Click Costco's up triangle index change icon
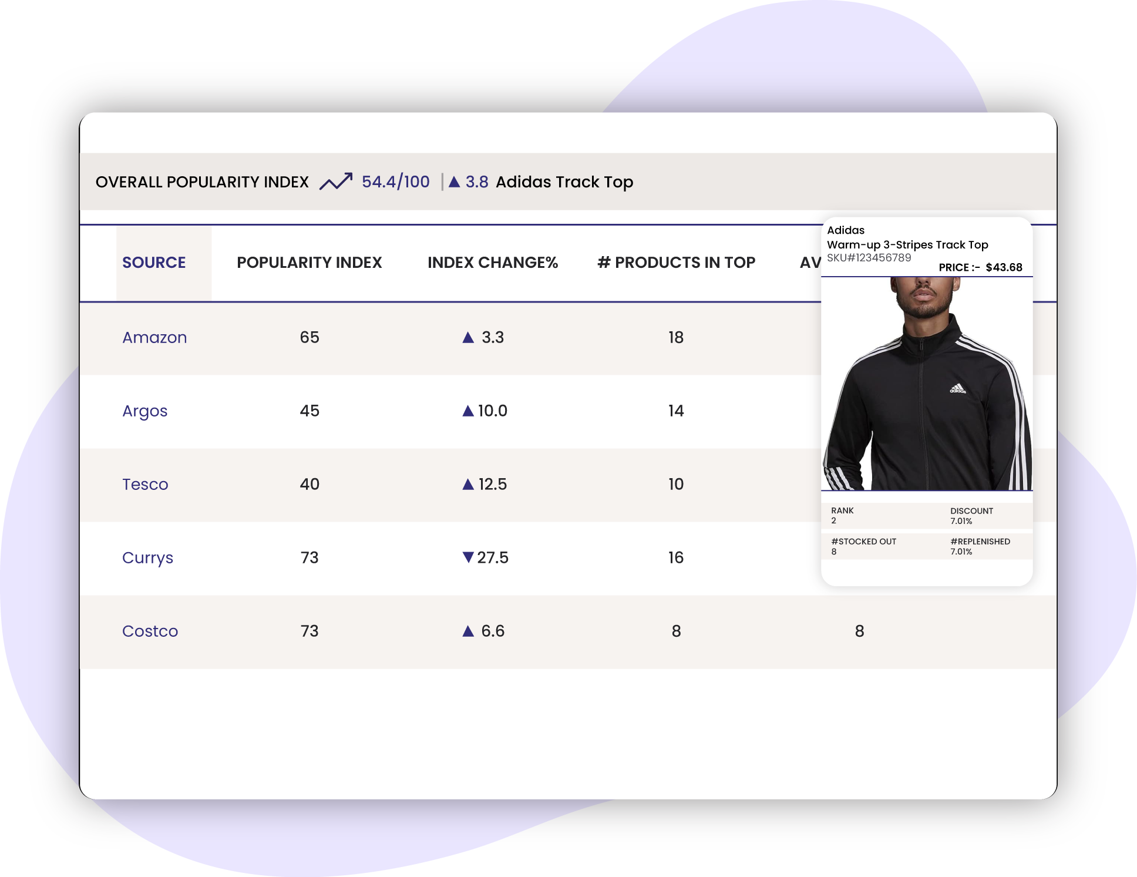 [468, 631]
